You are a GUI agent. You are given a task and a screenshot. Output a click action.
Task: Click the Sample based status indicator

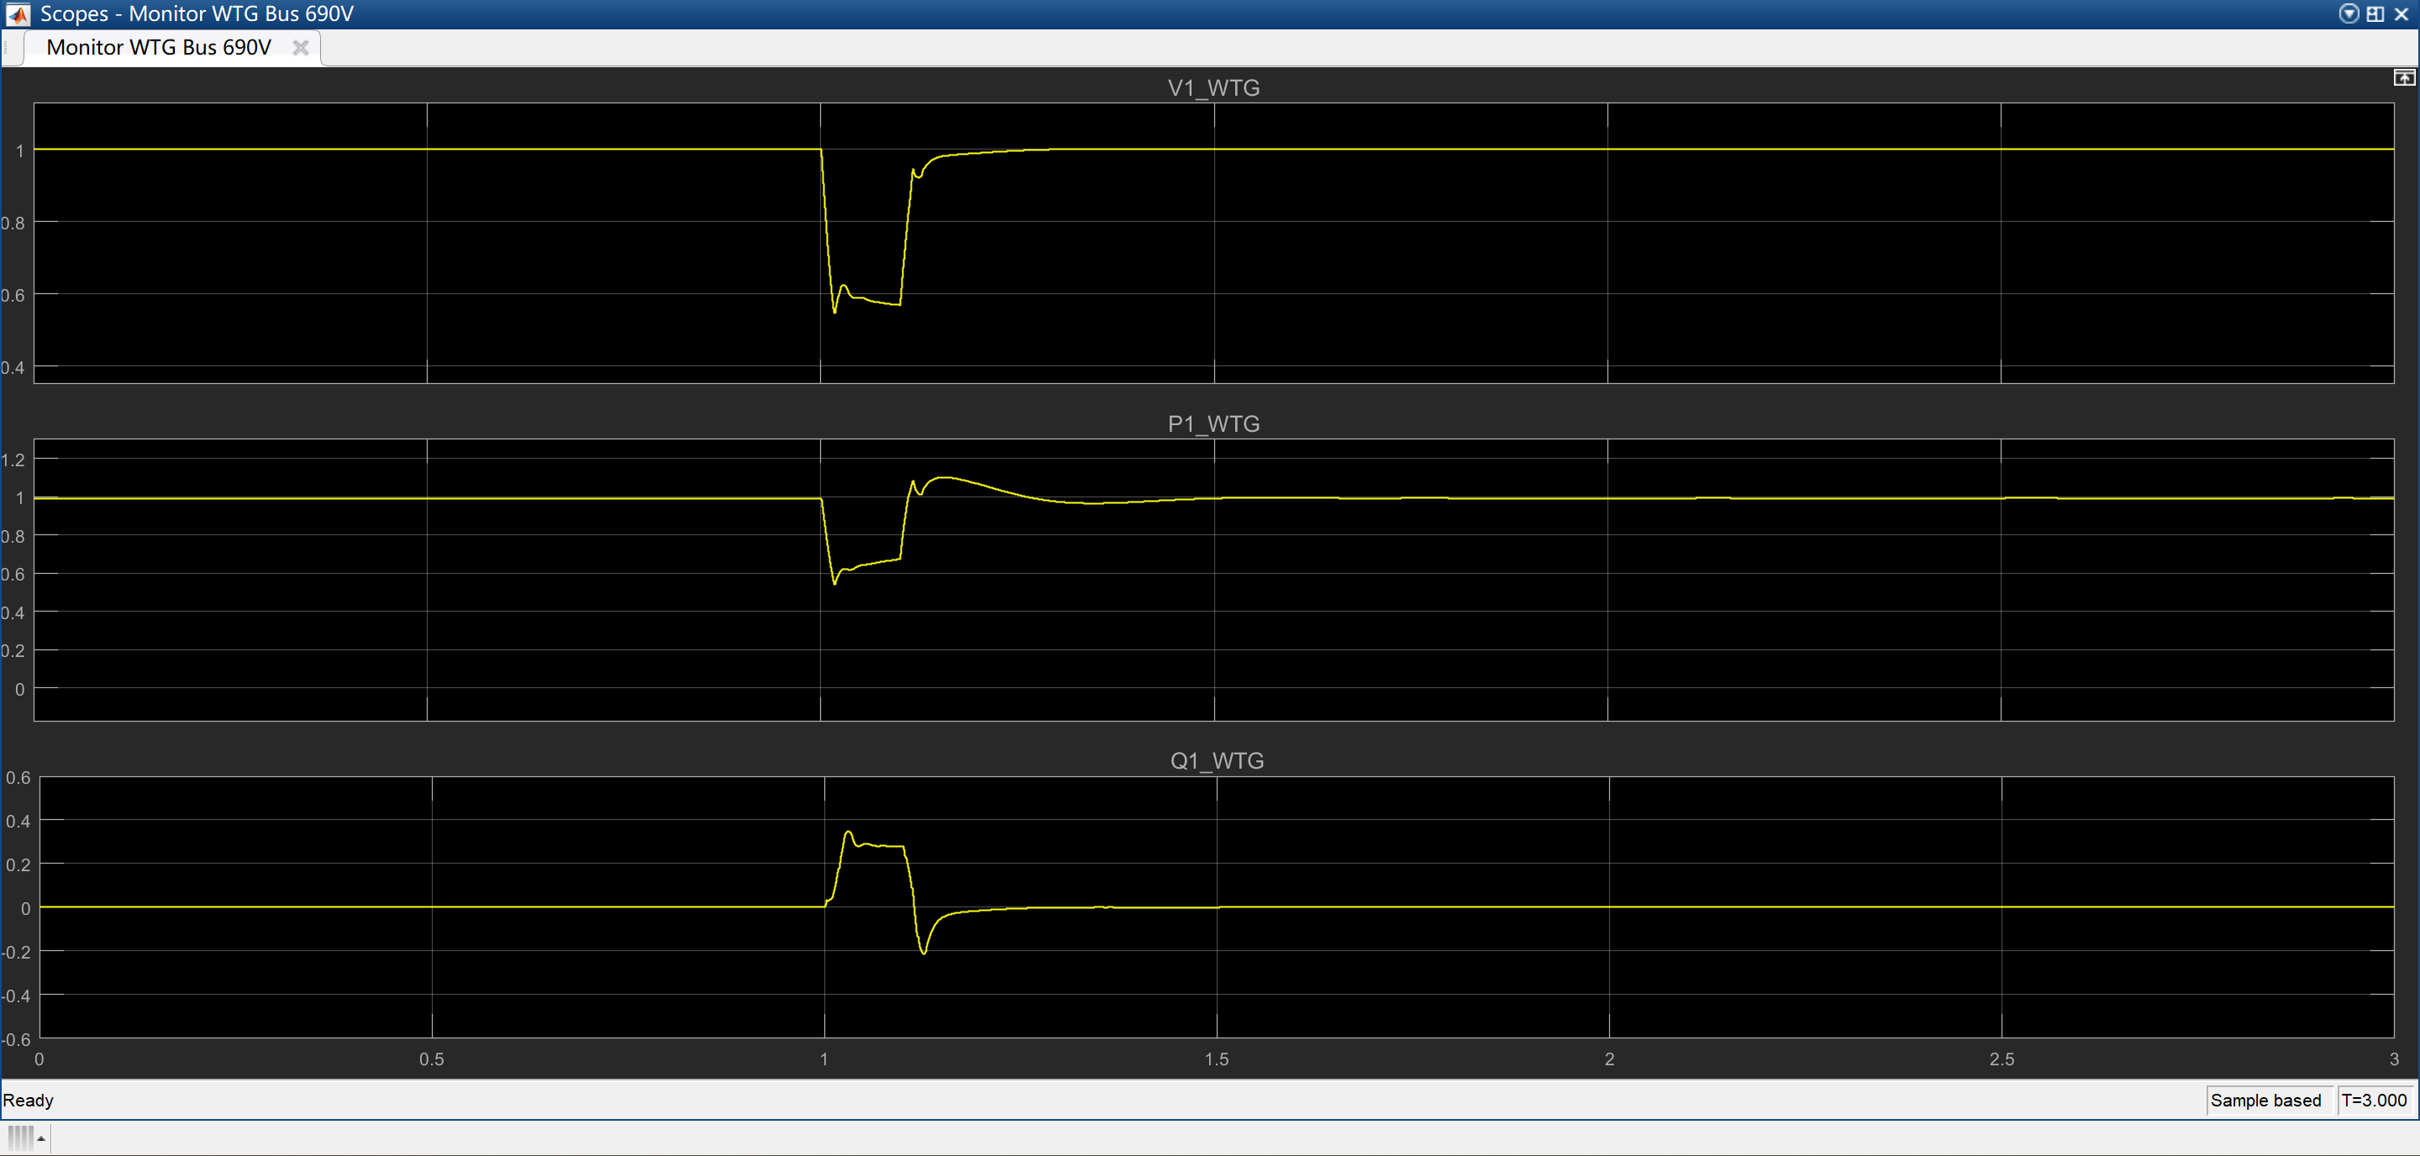(x=2265, y=1100)
